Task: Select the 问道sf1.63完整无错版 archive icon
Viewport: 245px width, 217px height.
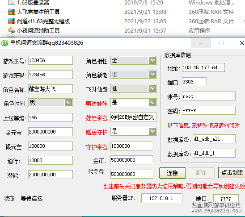Action: coord(12,21)
